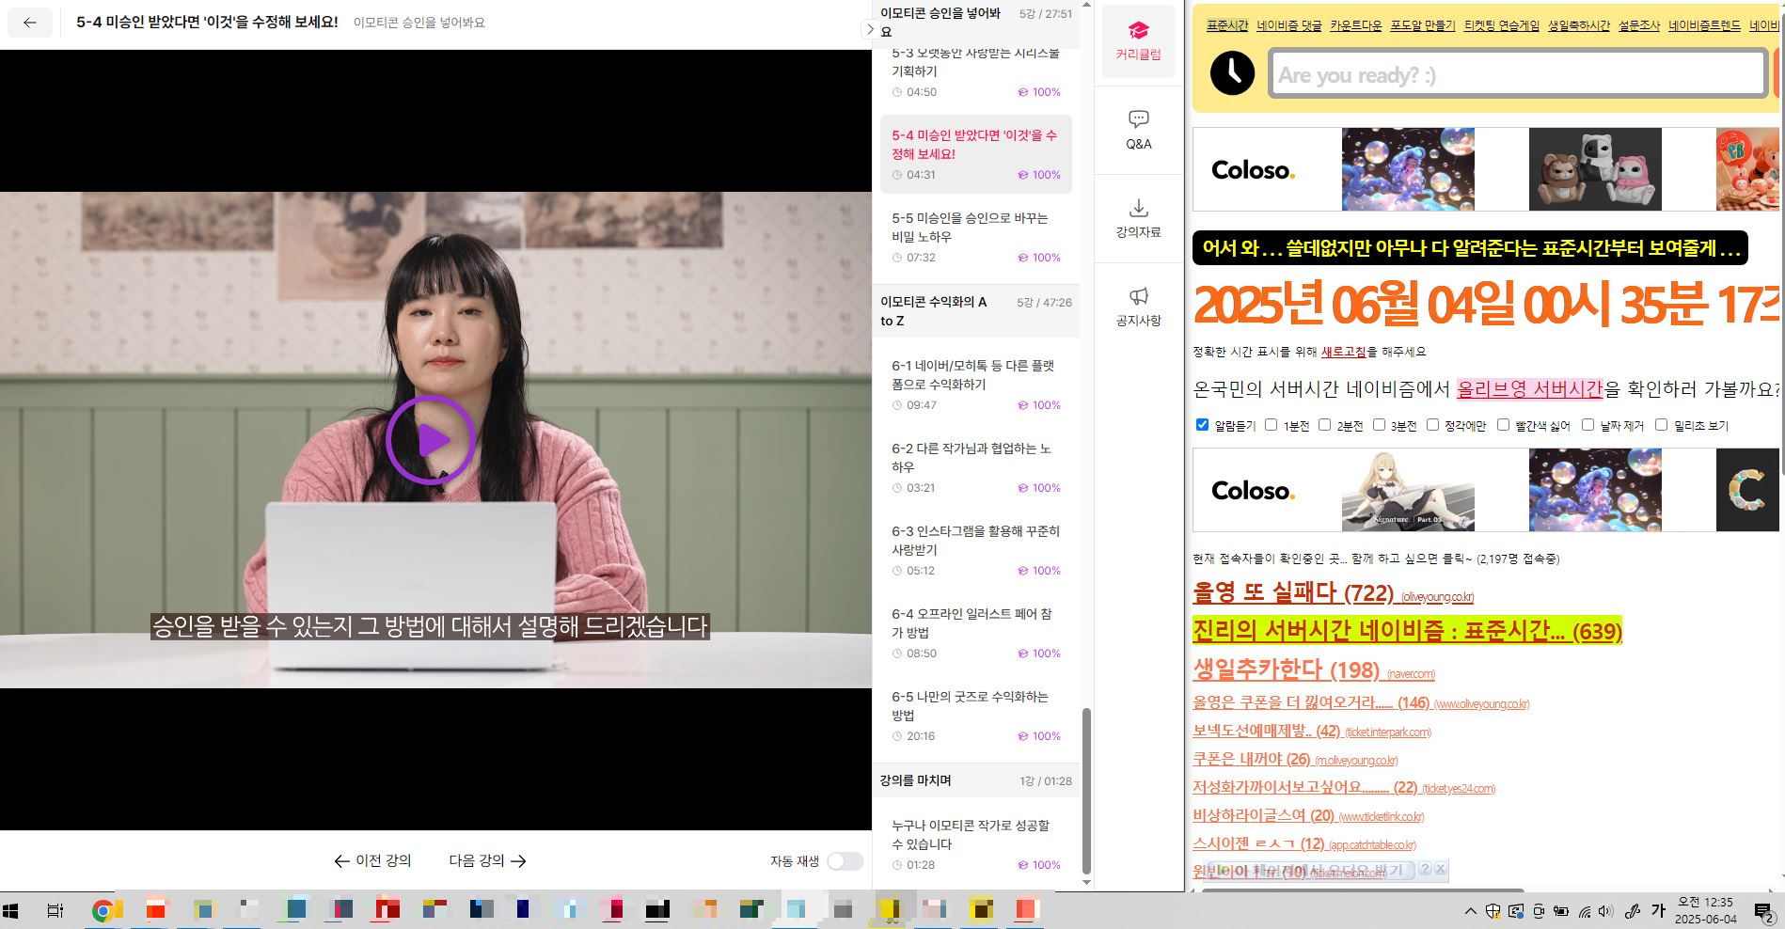Click the network Wi-Fi icon in the tray

1585,910
